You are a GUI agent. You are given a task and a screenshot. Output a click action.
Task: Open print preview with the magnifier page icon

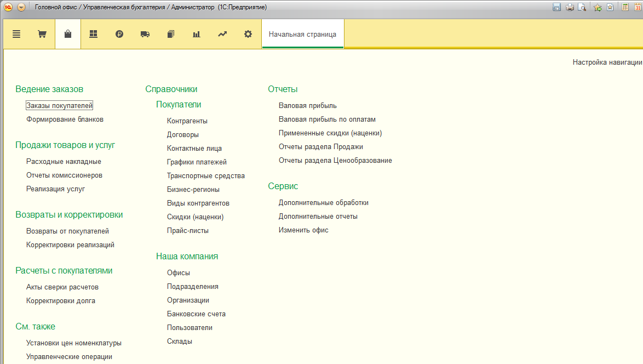point(582,7)
